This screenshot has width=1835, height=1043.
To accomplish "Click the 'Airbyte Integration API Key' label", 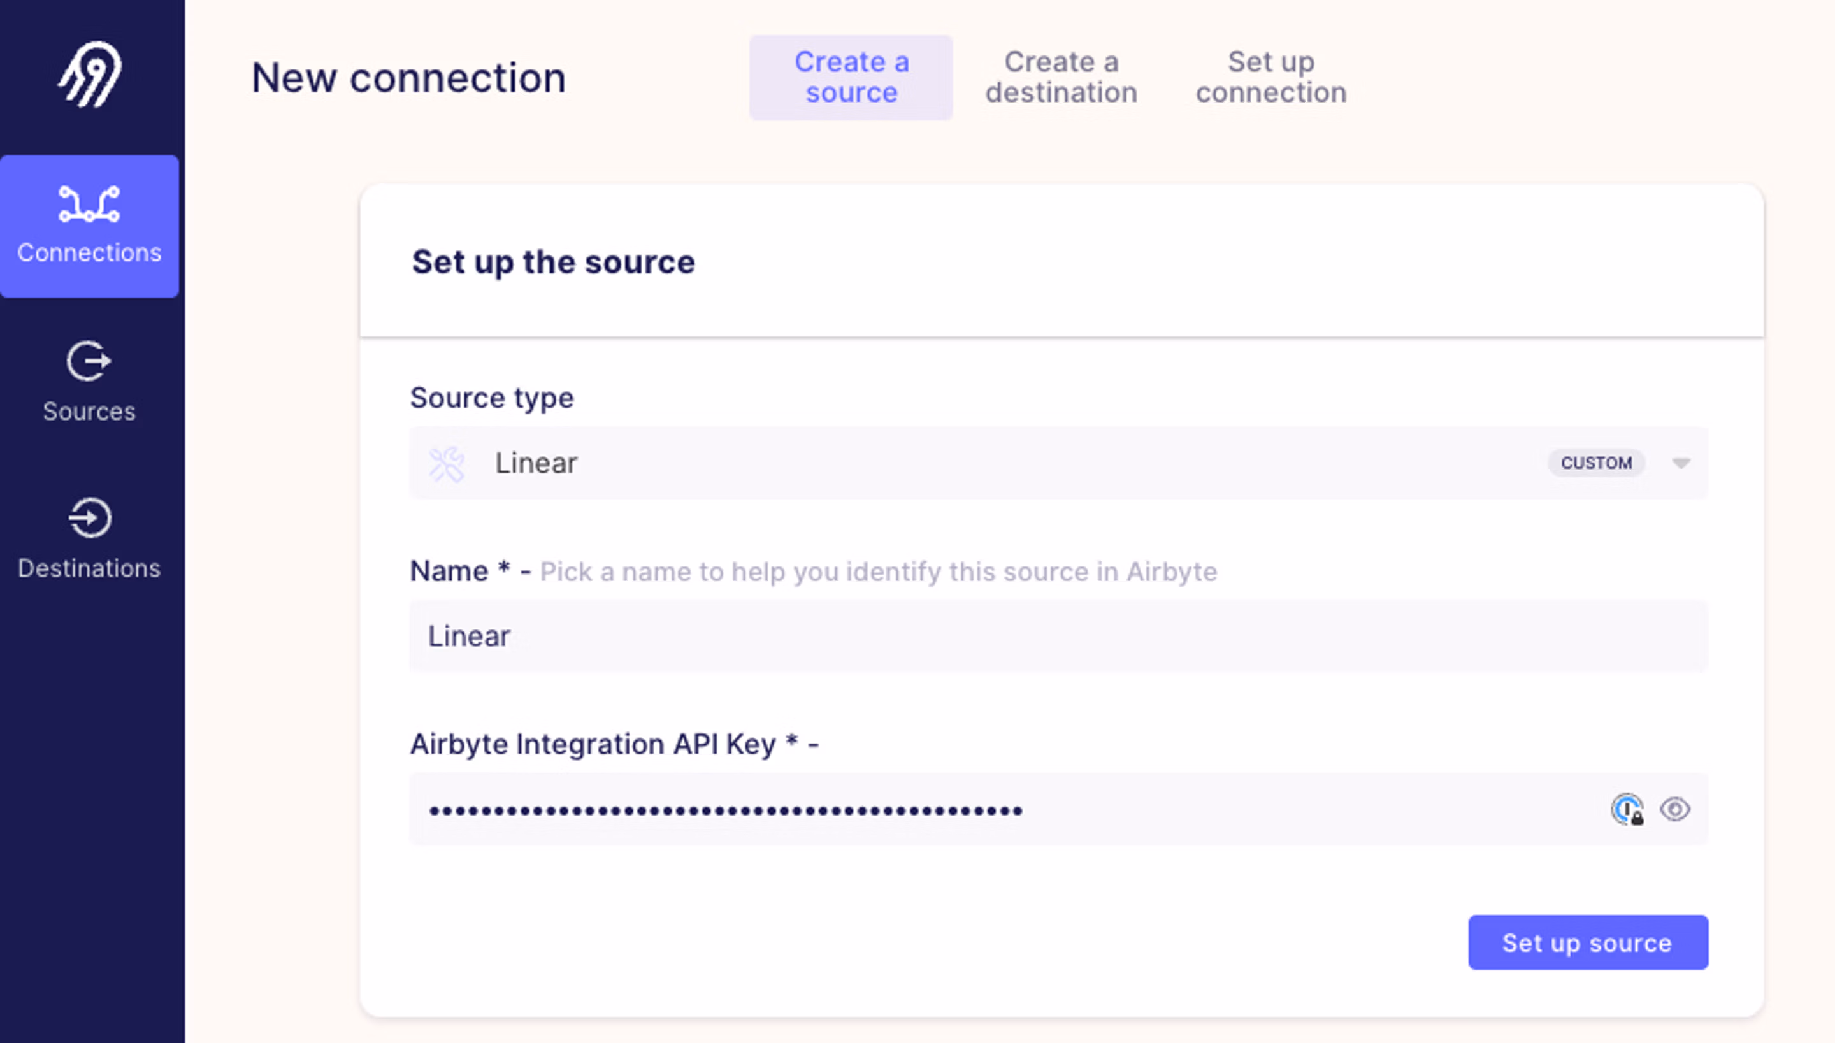I will tap(593, 744).
